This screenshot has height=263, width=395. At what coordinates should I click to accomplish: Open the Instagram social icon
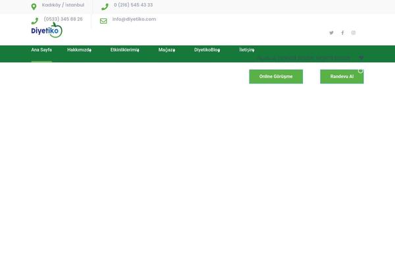pos(354,33)
